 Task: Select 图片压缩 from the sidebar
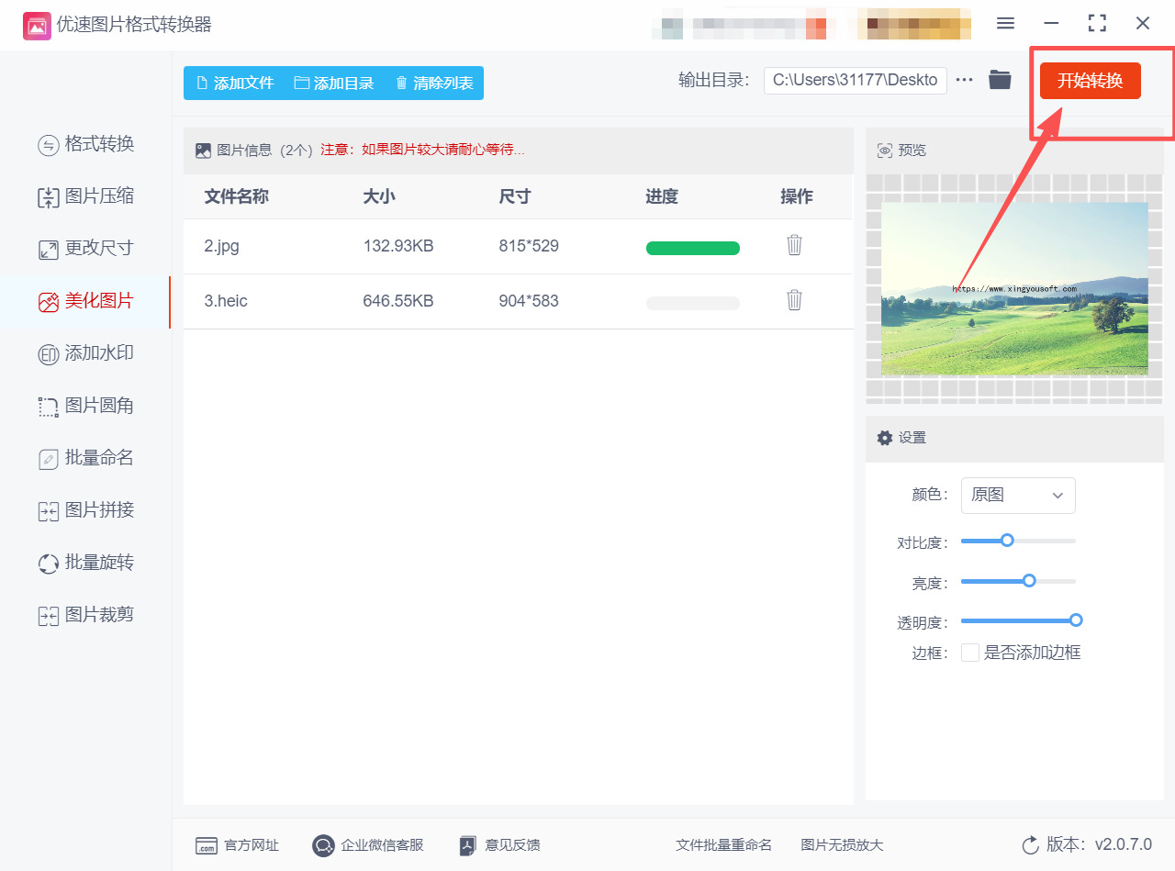tap(86, 196)
